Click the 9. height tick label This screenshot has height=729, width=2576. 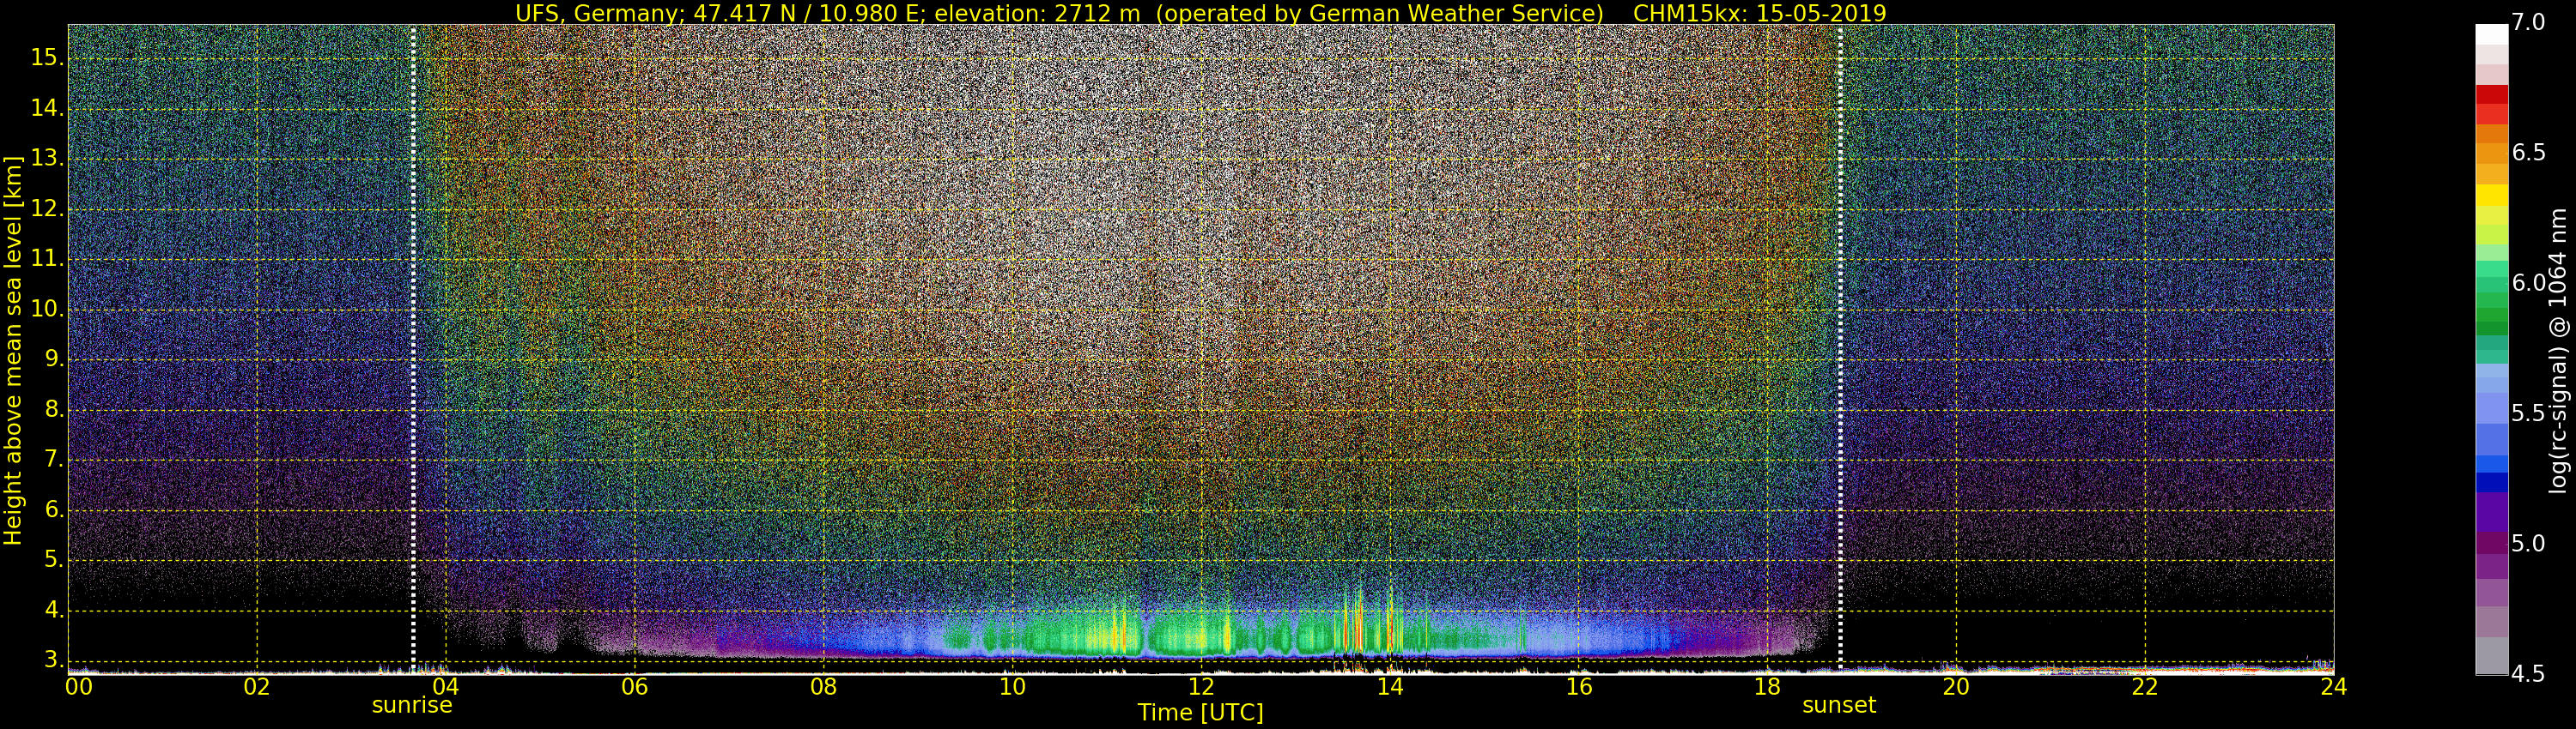(x=54, y=359)
